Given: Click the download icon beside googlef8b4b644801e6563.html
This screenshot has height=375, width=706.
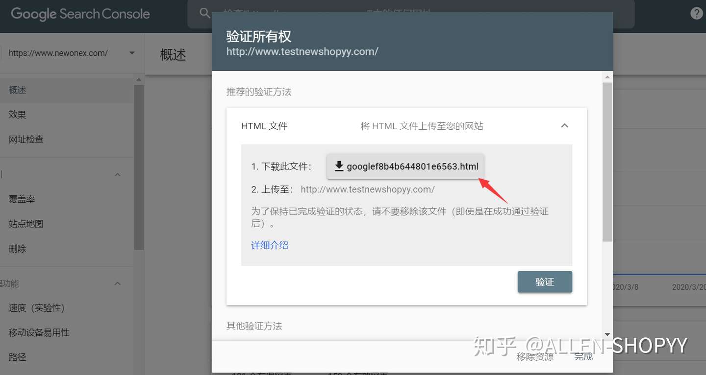Looking at the screenshot, I should [x=339, y=166].
